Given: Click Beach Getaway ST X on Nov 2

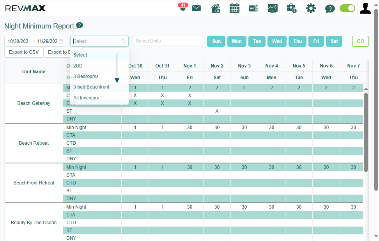Looking at the screenshot, I should point(217,111).
